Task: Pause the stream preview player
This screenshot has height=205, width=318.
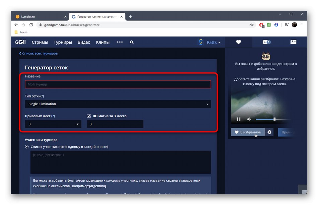Action: [x=239, y=119]
